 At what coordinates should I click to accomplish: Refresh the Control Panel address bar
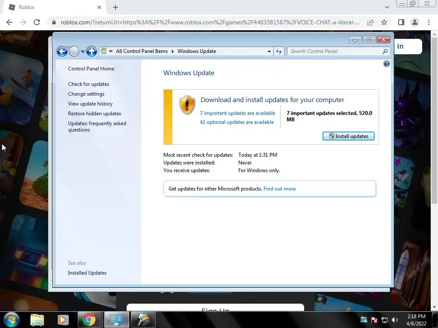click(x=279, y=51)
